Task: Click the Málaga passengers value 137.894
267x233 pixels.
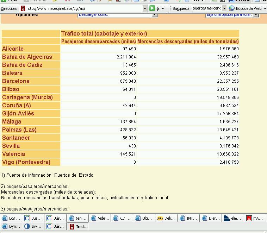Action: (128, 122)
